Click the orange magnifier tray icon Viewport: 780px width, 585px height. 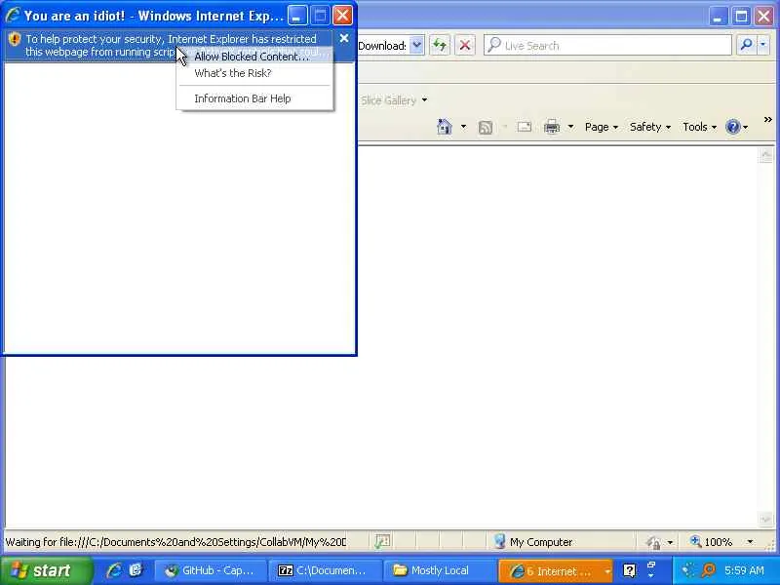tap(709, 570)
